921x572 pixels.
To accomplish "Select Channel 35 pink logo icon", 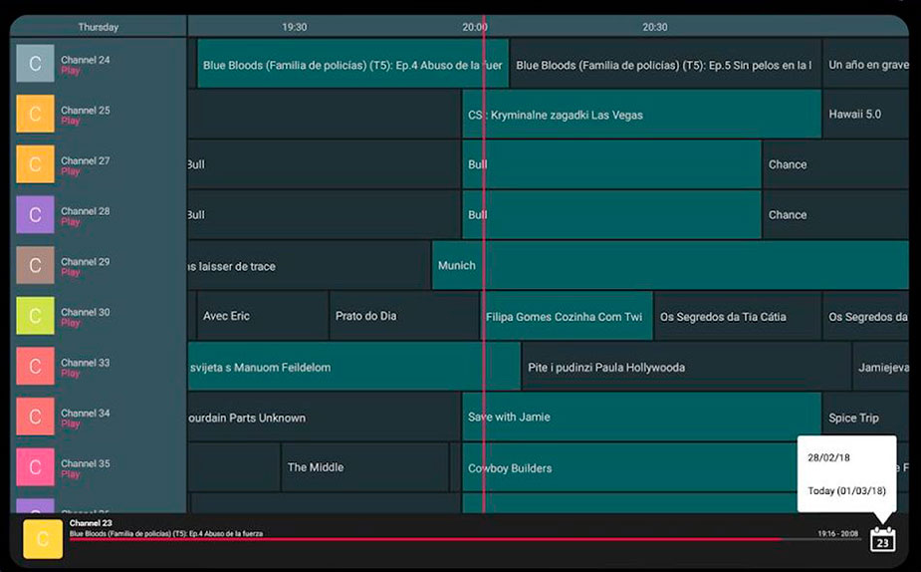I will pyautogui.click(x=35, y=467).
